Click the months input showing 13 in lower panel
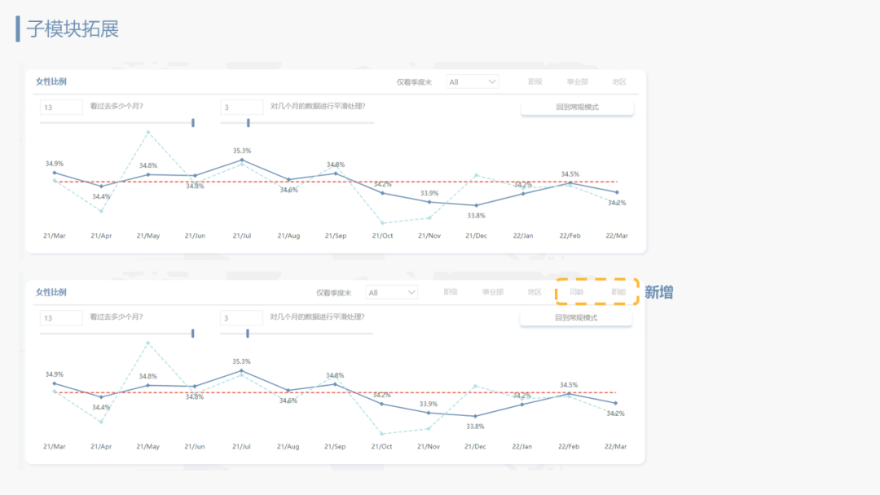The image size is (880, 495). pos(61,318)
